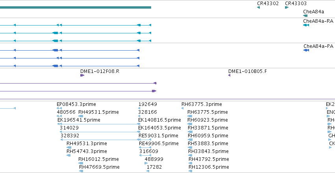This screenshot has height=173, width=335.
Task: Open the RH12306.5prime feature label
Action: [209, 167]
